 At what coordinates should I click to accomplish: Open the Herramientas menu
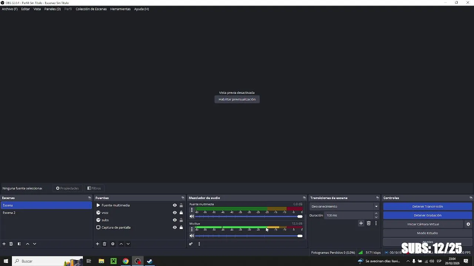tap(120, 9)
